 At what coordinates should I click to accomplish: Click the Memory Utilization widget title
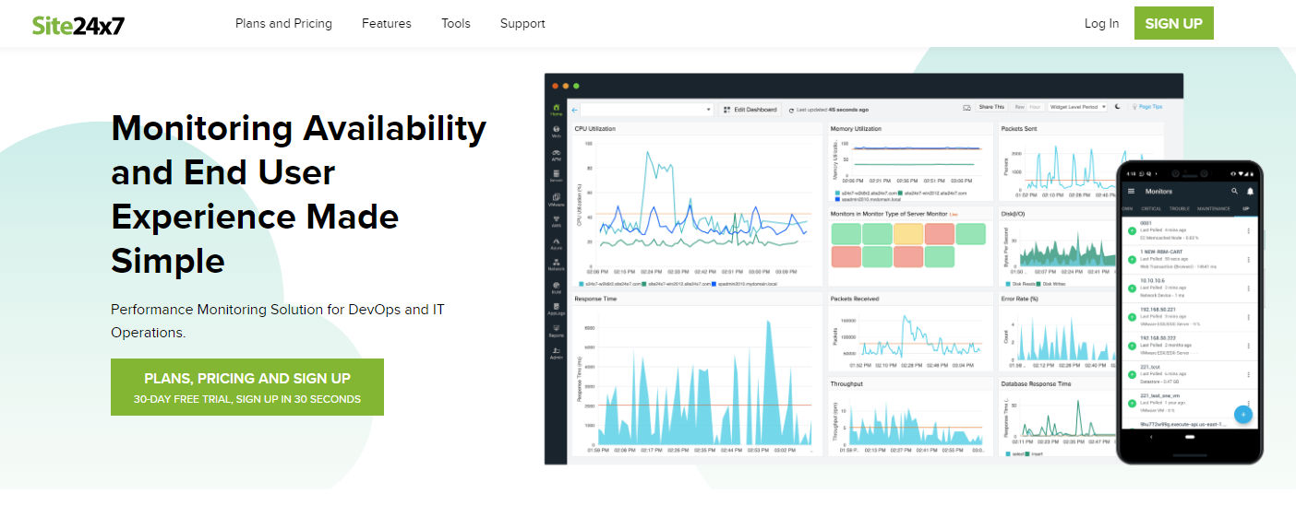click(856, 129)
